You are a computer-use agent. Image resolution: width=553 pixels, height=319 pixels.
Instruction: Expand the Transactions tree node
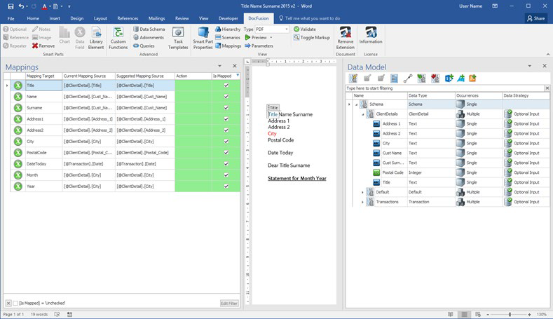point(363,202)
